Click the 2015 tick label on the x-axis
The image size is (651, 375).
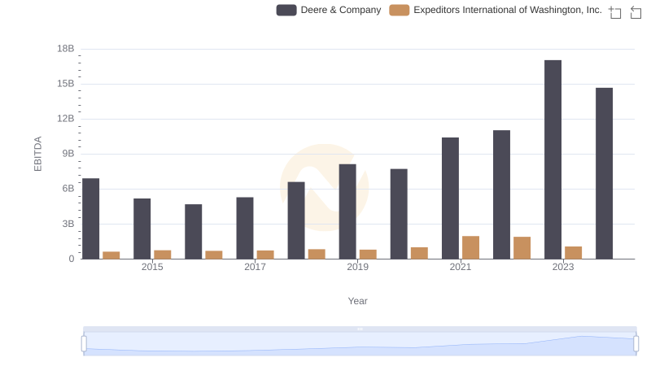[152, 267]
